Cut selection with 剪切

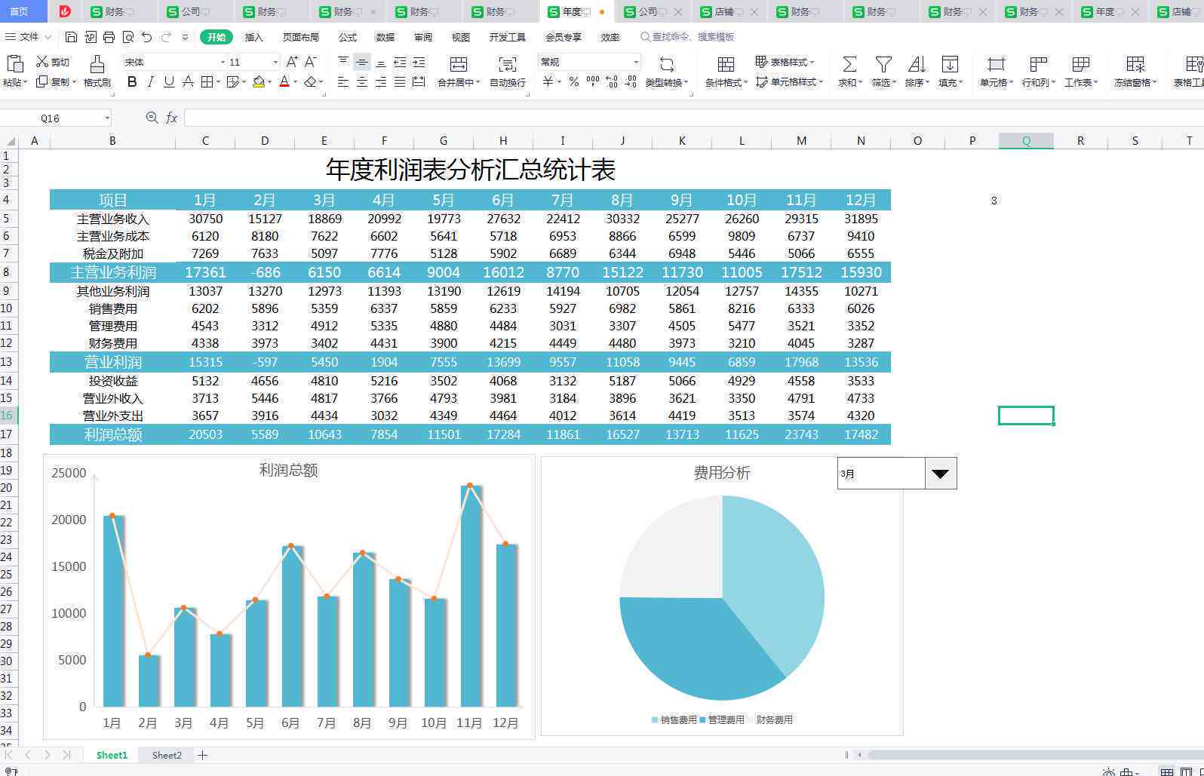click(53, 62)
